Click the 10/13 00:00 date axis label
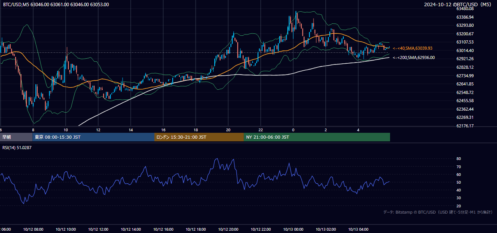 [293, 230]
